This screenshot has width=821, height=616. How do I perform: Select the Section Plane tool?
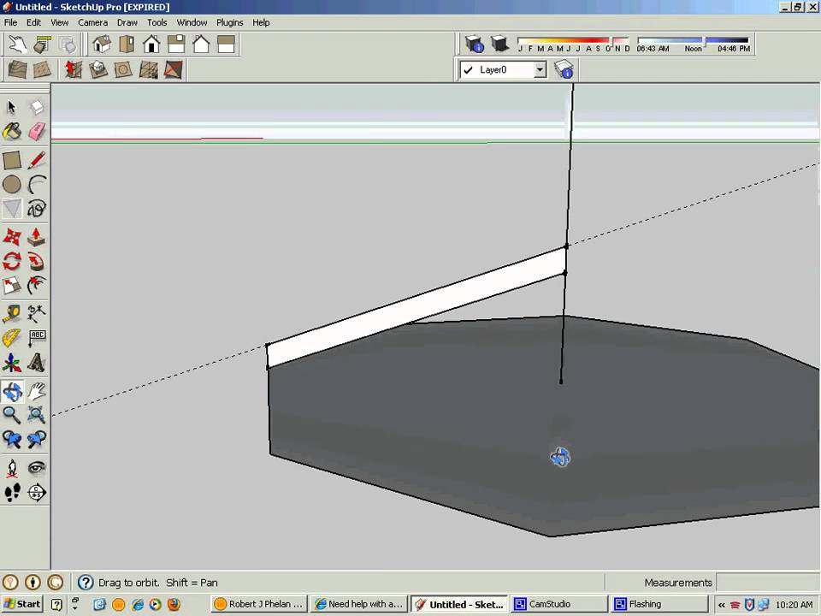tap(37, 492)
